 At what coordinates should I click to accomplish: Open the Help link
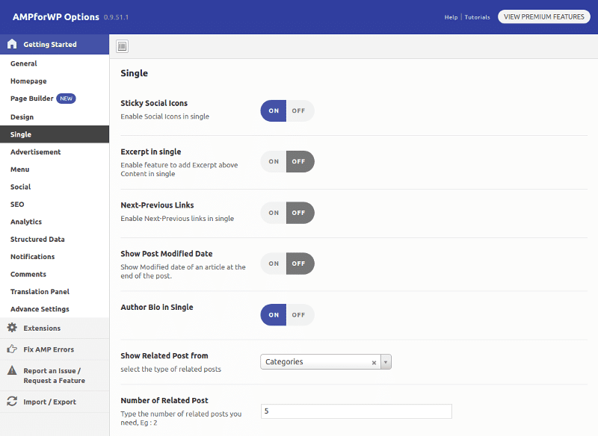(x=451, y=17)
